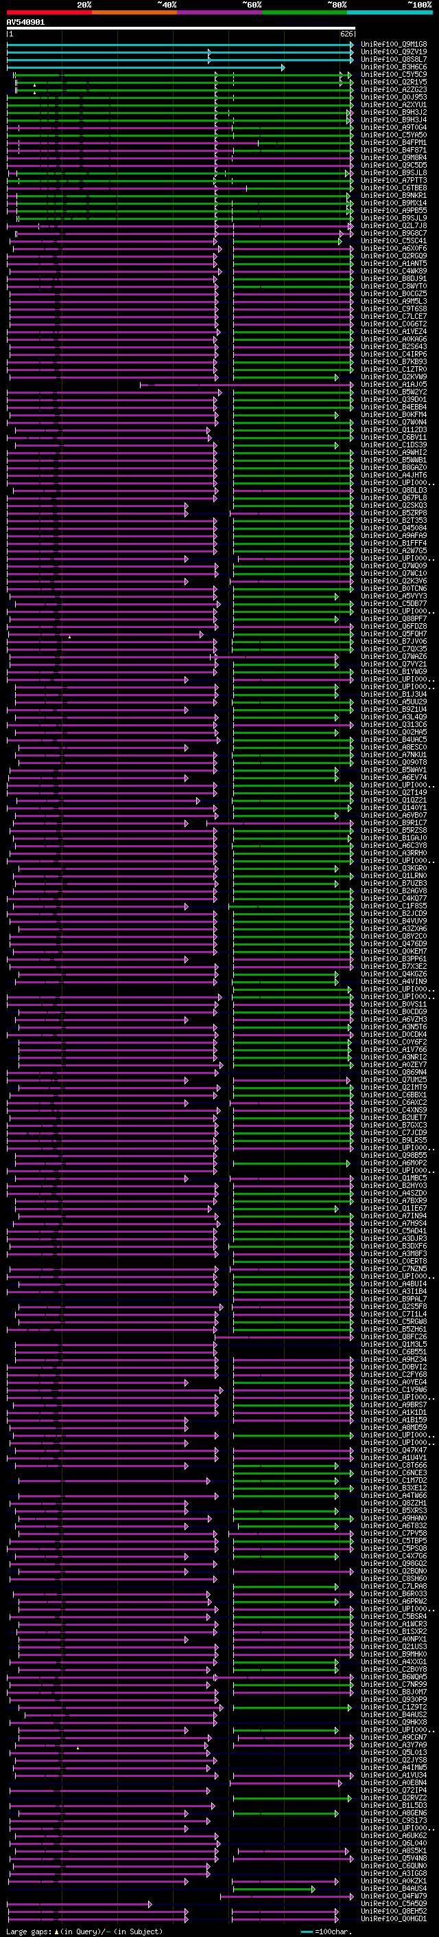Click the cyan ~100% identity color bar
Image resolution: width=439 pixels, height=1937 pixels.
[390, 12]
